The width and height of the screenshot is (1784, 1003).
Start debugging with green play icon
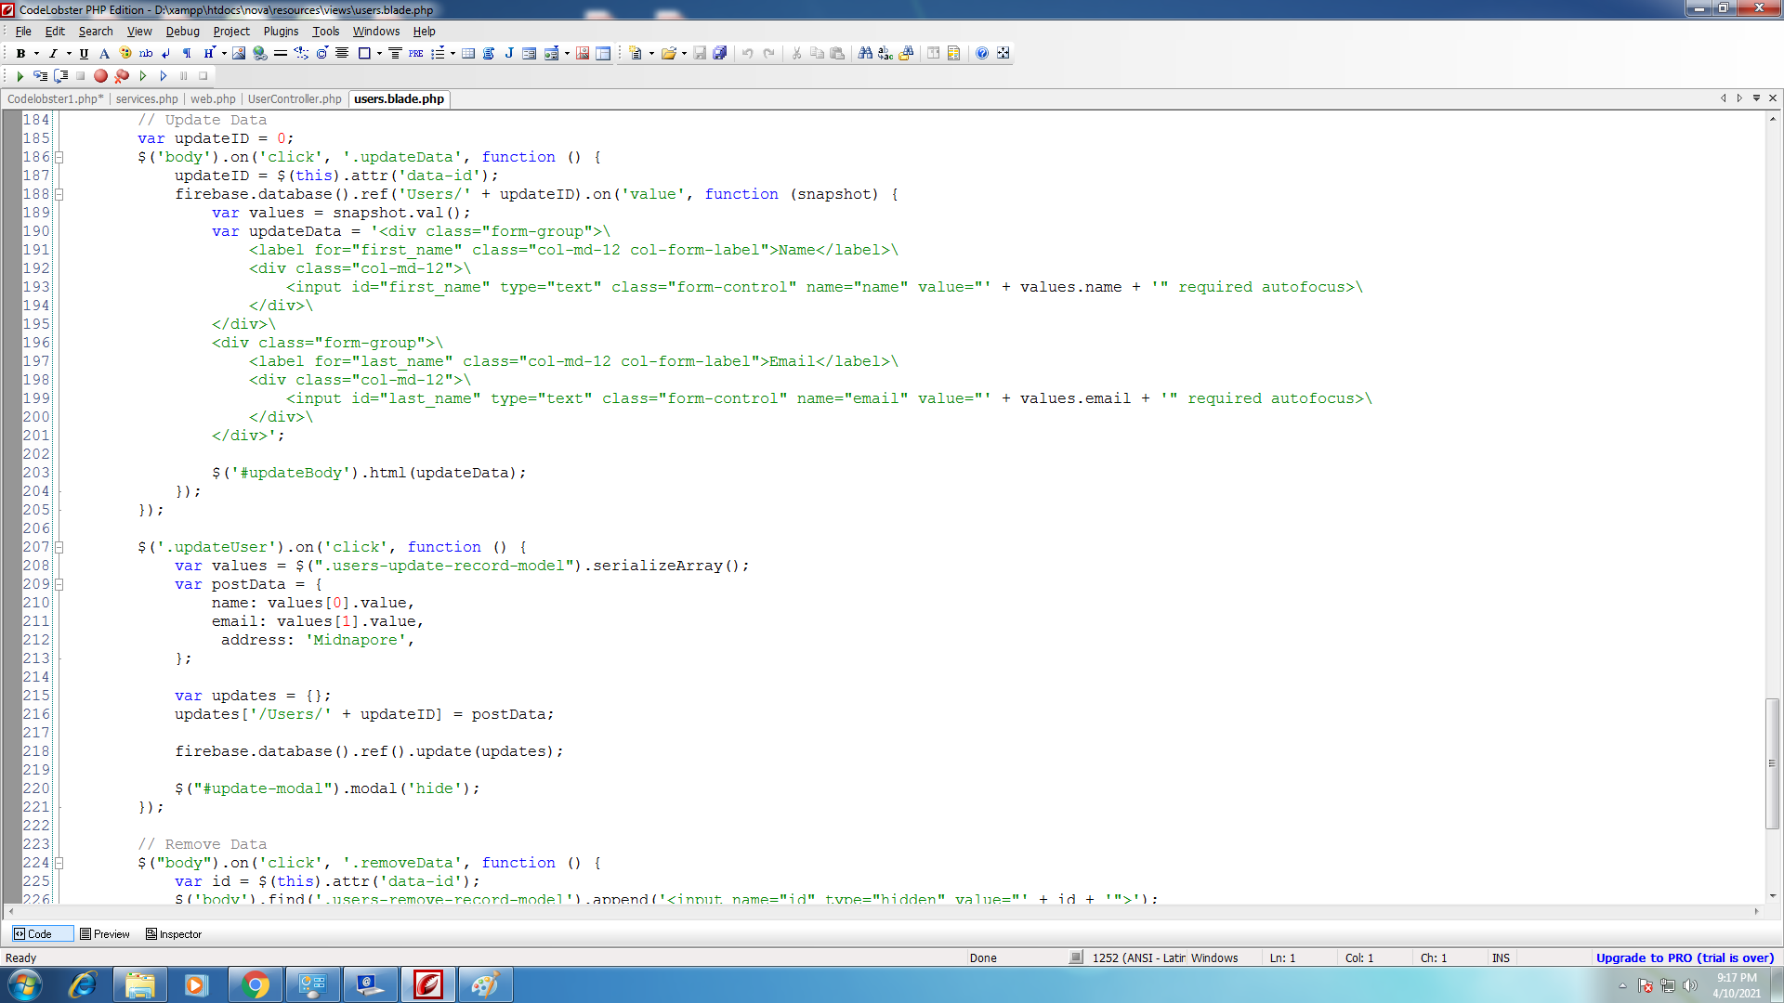[x=20, y=76]
